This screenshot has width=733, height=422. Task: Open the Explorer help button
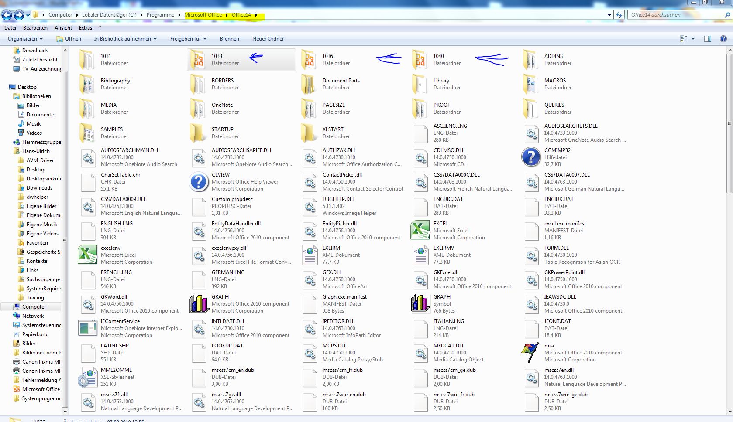pyautogui.click(x=723, y=39)
